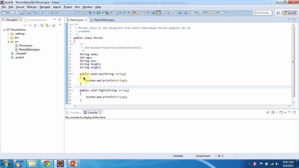This screenshot has width=299, height=168.
Task: Toggle Link with Editor in Navigator
Action: (47, 25)
